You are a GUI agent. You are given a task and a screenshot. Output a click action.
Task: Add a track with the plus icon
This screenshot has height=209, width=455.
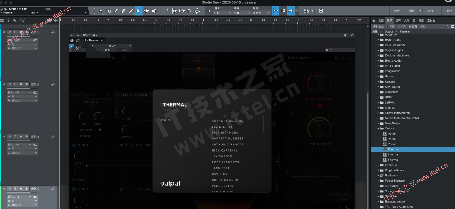click(x=56, y=20)
